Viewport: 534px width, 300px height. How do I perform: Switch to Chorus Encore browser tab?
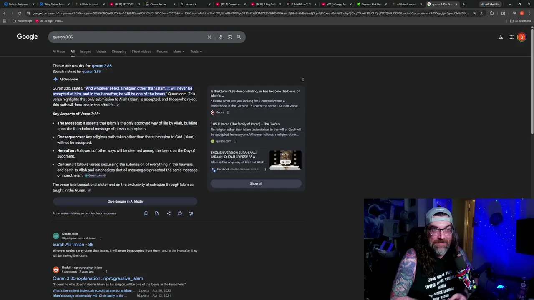pyautogui.click(x=159, y=4)
